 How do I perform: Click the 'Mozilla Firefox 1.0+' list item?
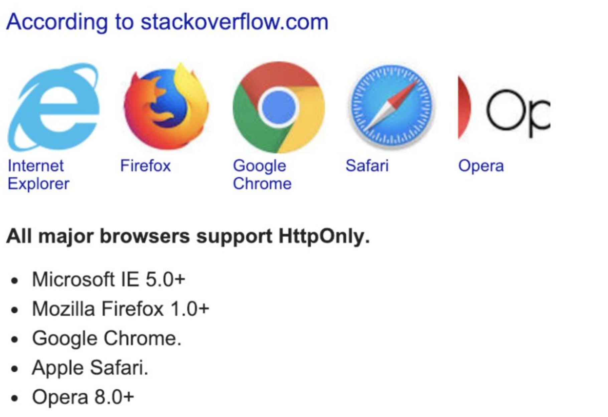[x=121, y=309]
